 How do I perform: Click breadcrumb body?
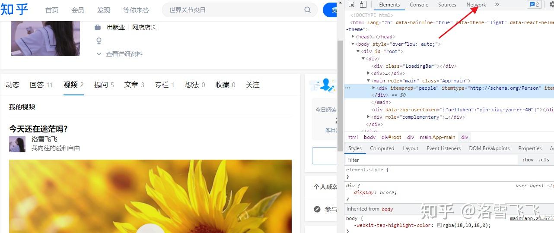[x=369, y=137]
